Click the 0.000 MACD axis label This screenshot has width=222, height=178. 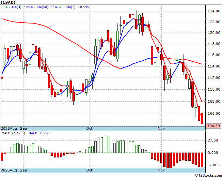click(213, 153)
